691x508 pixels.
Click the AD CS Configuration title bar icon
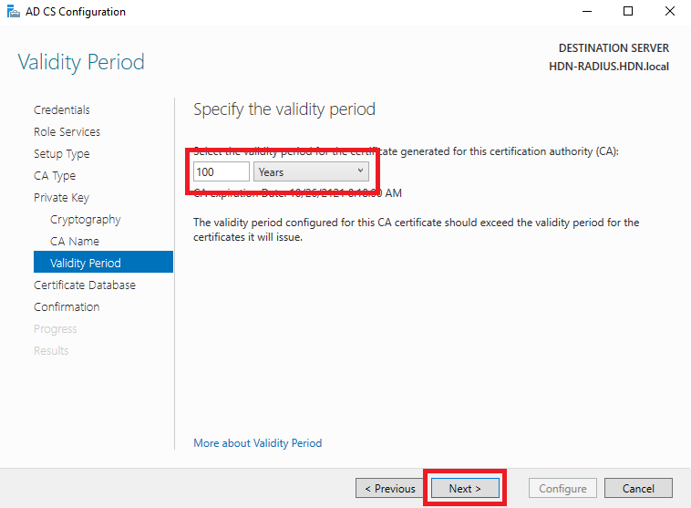click(14, 12)
